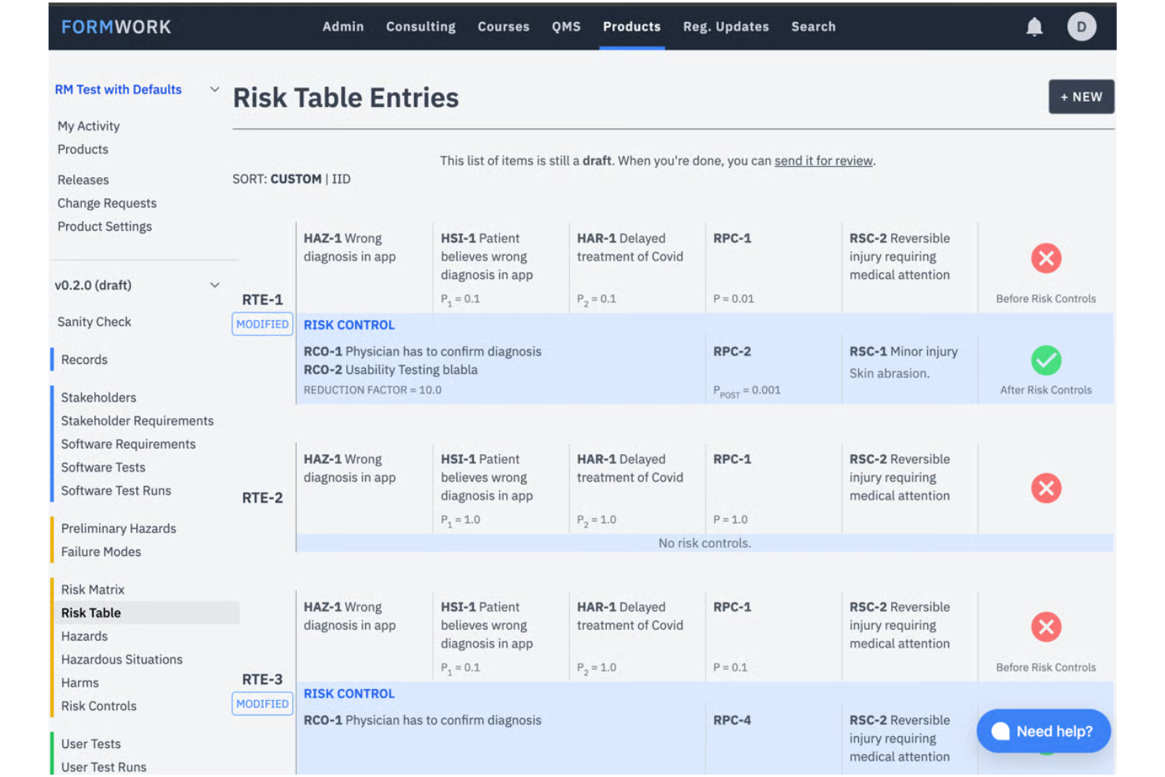Open the notifications bell icon

1034,27
